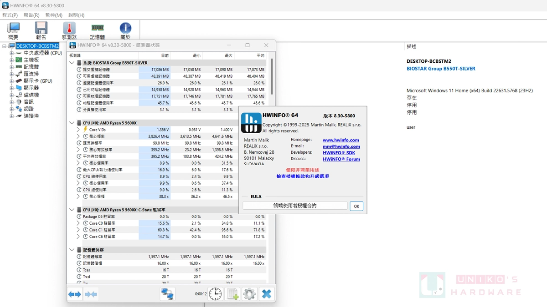This screenshot has height=307, width=547.
Task: Click the 終端使用者授權合約 button
Action: [x=295, y=206]
